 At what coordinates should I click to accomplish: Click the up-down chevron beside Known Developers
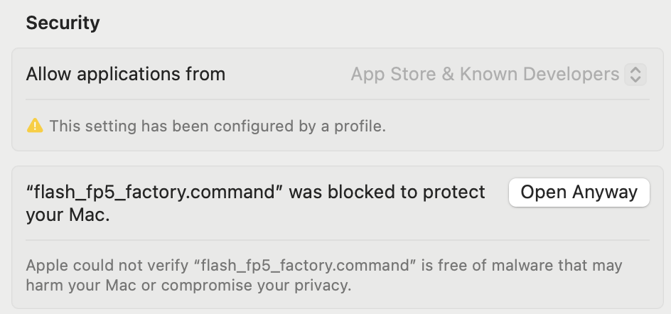[635, 75]
